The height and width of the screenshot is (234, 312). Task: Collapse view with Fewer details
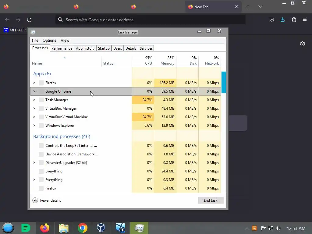tap(47, 200)
